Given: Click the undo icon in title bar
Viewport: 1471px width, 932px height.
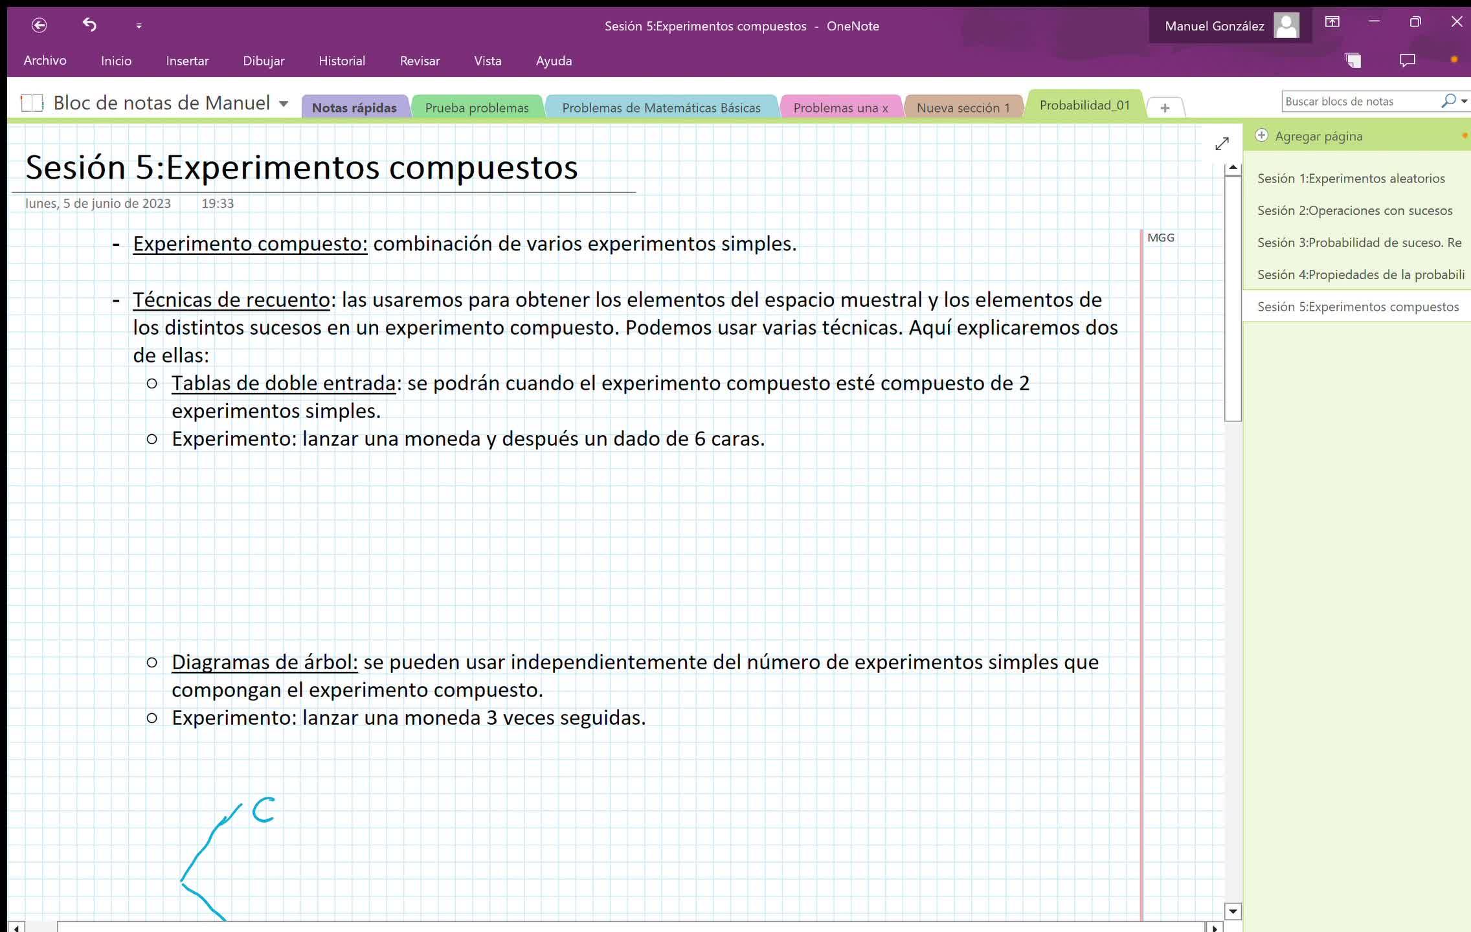Looking at the screenshot, I should pyautogui.click(x=89, y=25).
